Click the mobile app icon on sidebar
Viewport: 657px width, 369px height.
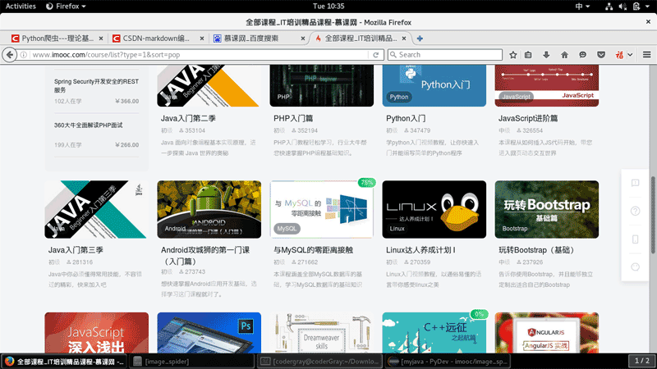click(x=635, y=239)
